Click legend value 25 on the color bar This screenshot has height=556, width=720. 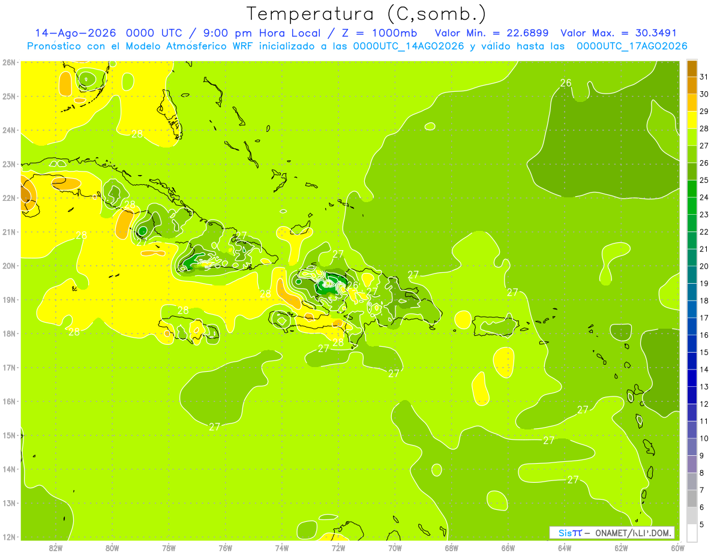[x=704, y=180]
